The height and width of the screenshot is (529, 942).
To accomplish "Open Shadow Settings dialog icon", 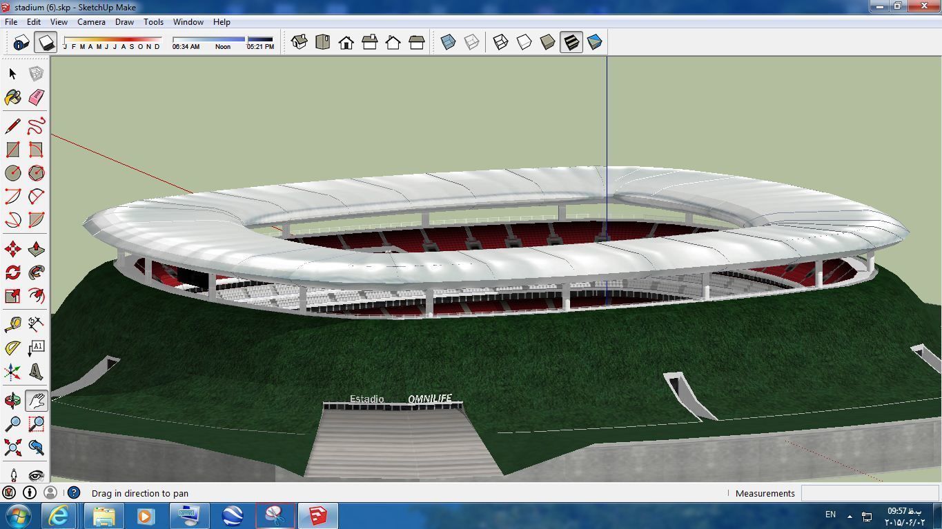I will (21, 43).
